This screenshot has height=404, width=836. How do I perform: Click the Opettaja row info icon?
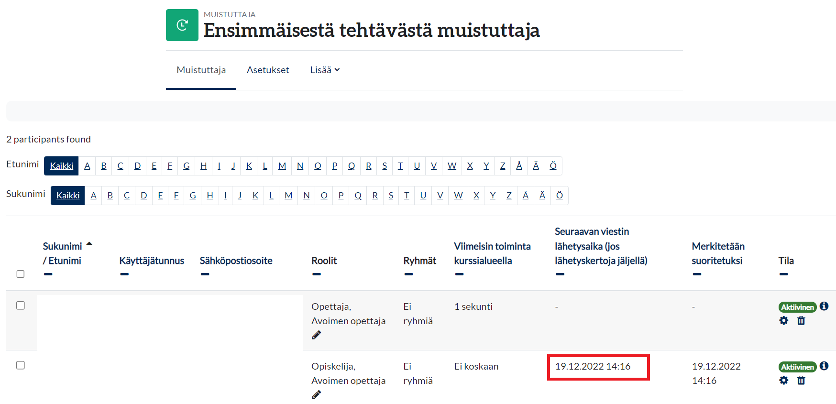click(x=824, y=306)
